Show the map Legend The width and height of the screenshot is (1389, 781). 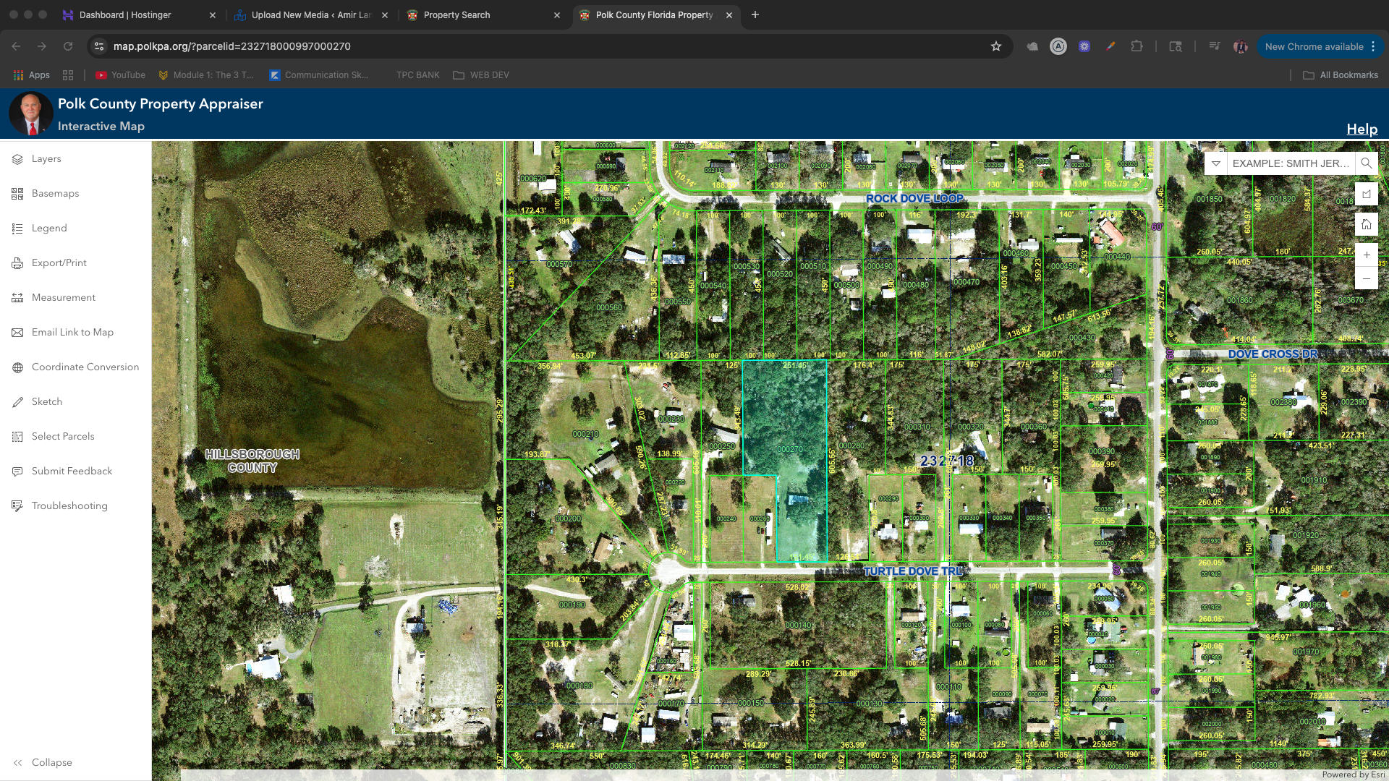click(x=48, y=229)
